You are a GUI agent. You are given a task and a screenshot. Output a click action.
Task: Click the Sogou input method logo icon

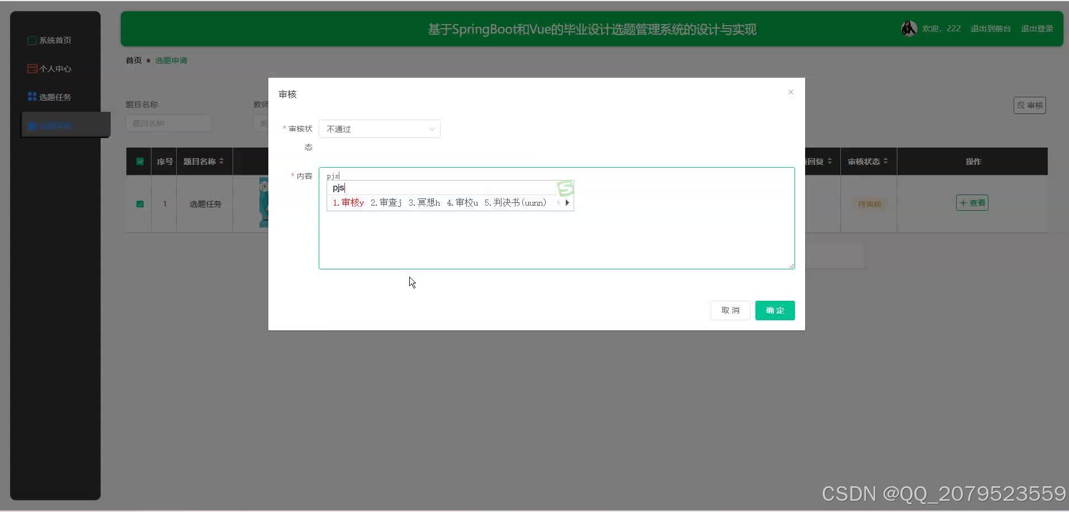(x=565, y=188)
